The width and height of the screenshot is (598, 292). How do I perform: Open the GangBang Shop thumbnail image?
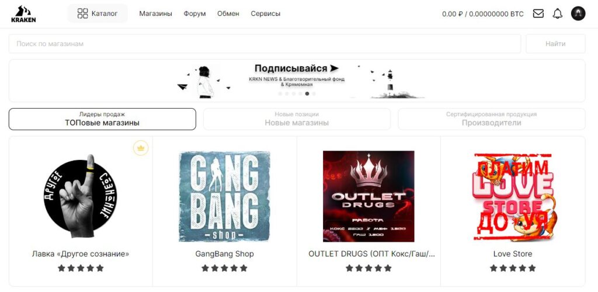225,196
